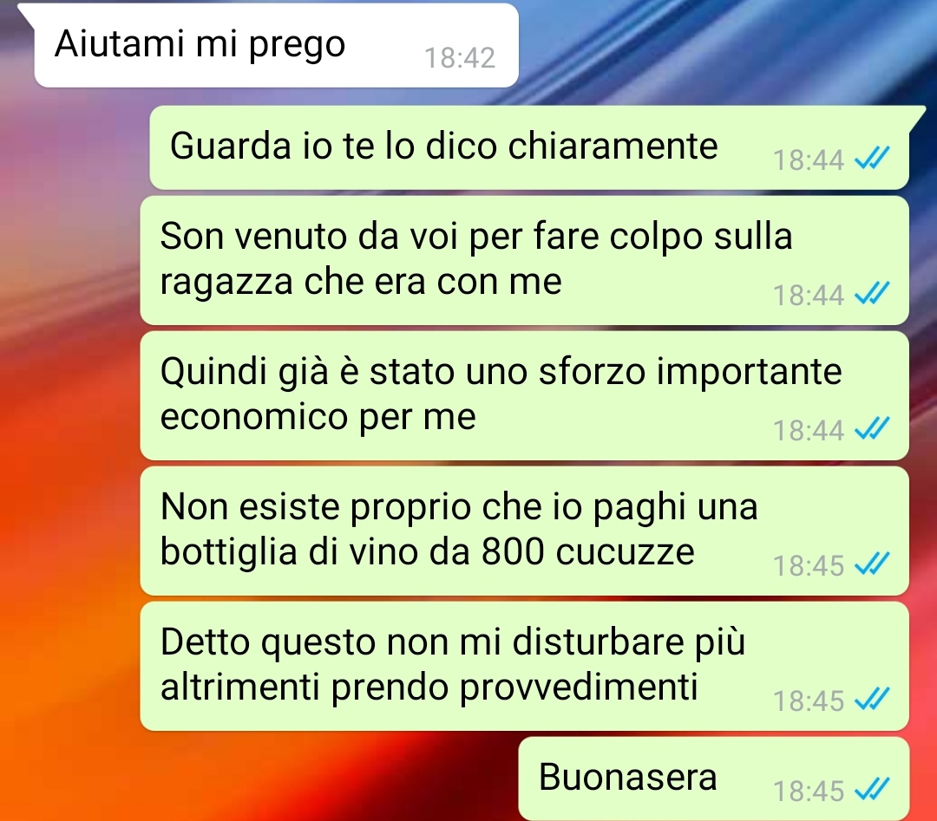
Task: Select the 'Buonasera' message bubble
Action: 713,779
